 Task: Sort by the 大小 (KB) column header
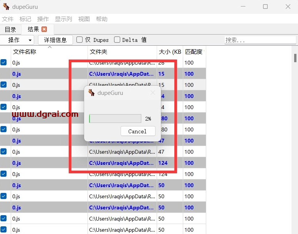coord(170,52)
